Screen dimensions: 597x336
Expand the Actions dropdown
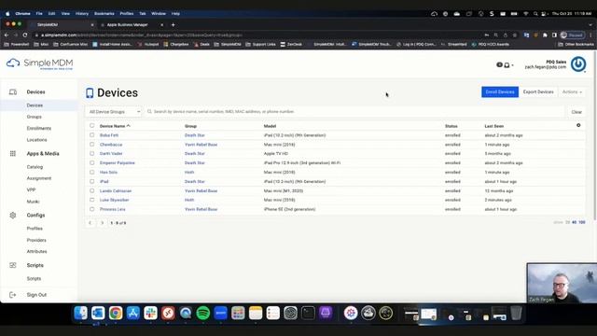coord(572,91)
